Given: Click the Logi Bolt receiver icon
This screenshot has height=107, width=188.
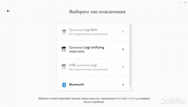Looking at the screenshot, I should coord(64,32).
